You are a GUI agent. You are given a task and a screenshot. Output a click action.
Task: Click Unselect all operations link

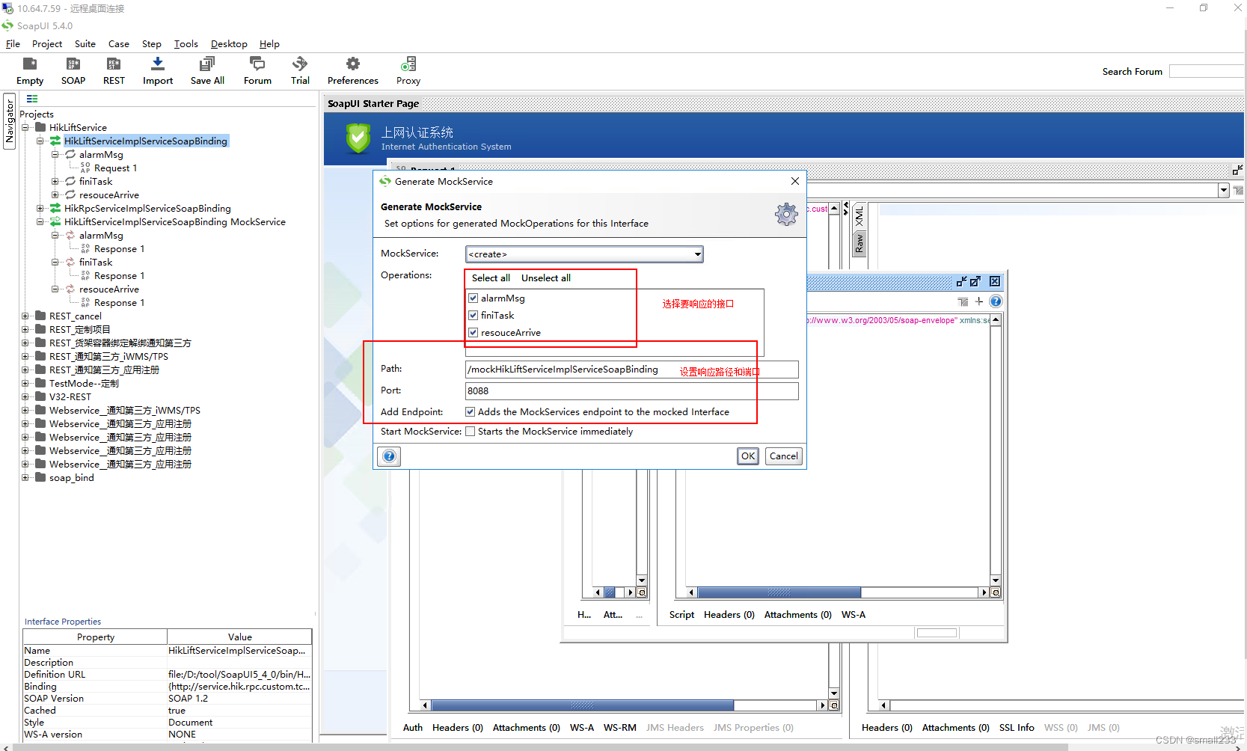point(546,278)
